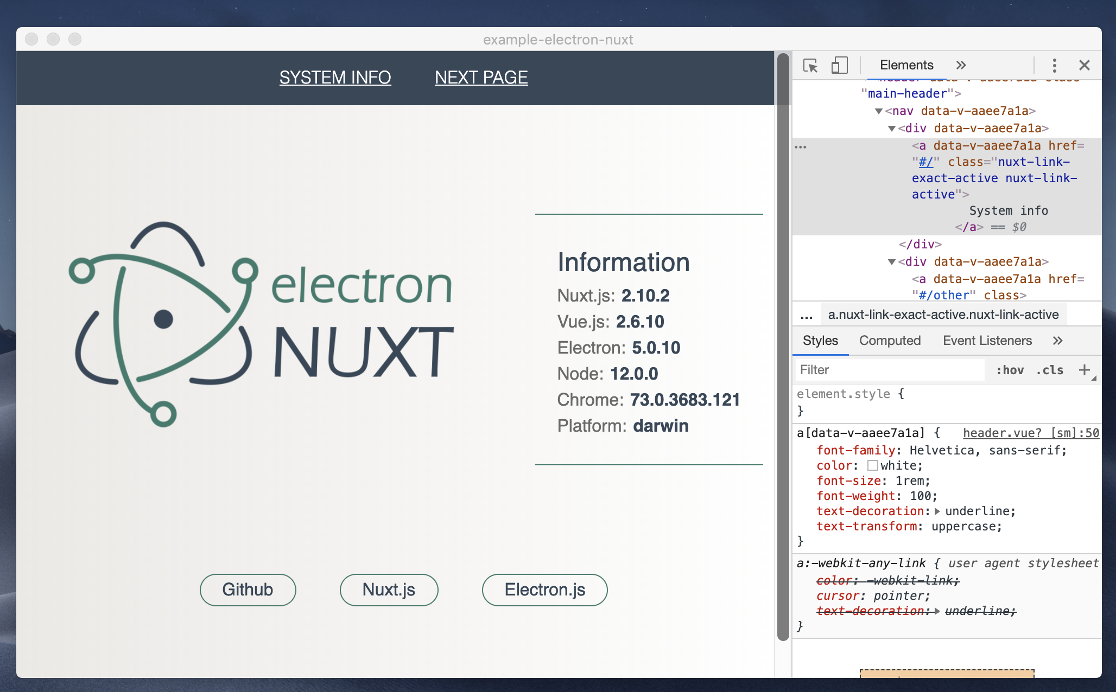Click the electron NUXT logo image

click(261, 324)
